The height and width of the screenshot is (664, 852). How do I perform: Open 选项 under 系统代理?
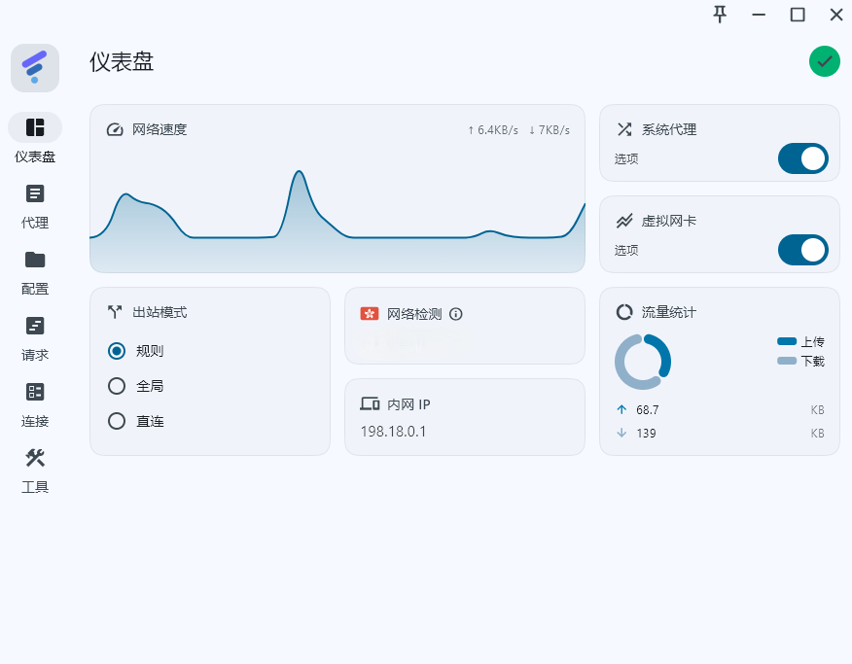point(626,158)
